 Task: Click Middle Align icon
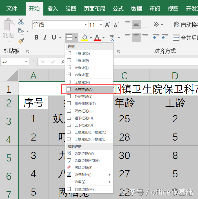tap(136, 25)
